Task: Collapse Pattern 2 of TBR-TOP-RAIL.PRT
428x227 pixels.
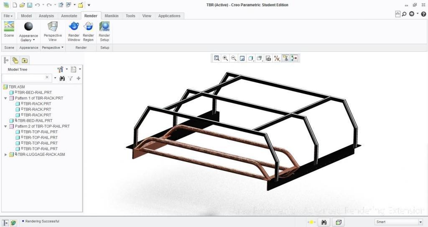Action: point(5,127)
